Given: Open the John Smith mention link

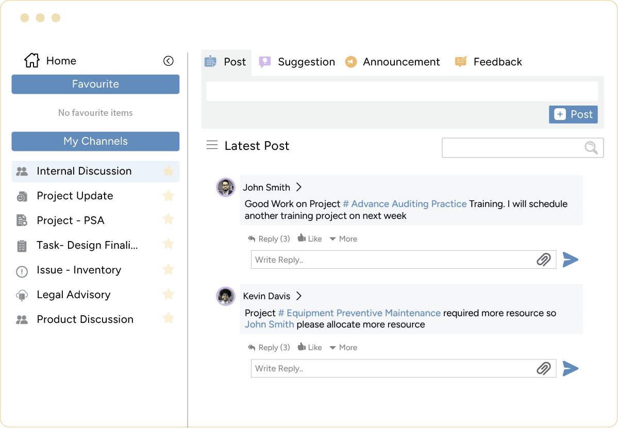Looking at the screenshot, I should (x=268, y=324).
